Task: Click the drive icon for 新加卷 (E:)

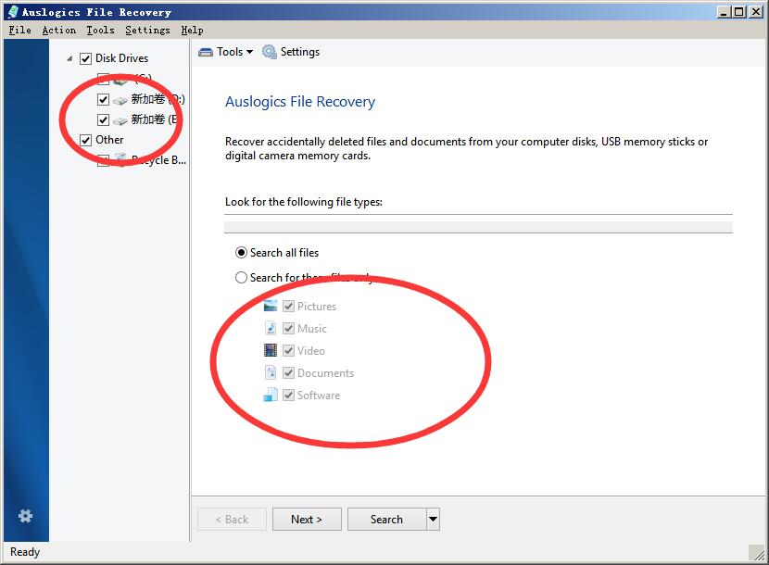Action: (x=120, y=120)
